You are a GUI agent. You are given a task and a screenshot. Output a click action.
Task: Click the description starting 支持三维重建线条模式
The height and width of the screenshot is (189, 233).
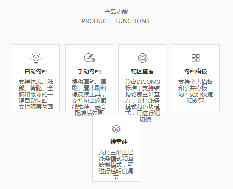(x=116, y=165)
